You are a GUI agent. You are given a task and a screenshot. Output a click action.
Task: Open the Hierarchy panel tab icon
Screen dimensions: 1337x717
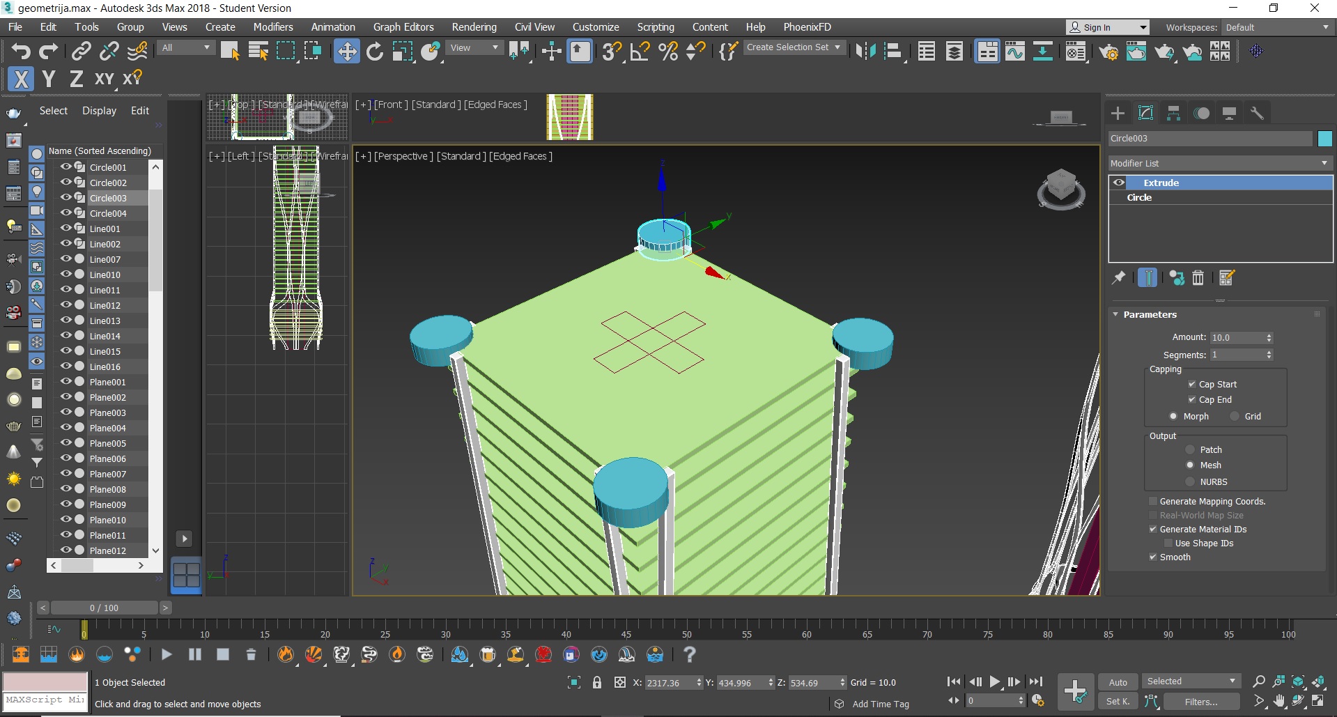pos(1173,113)
